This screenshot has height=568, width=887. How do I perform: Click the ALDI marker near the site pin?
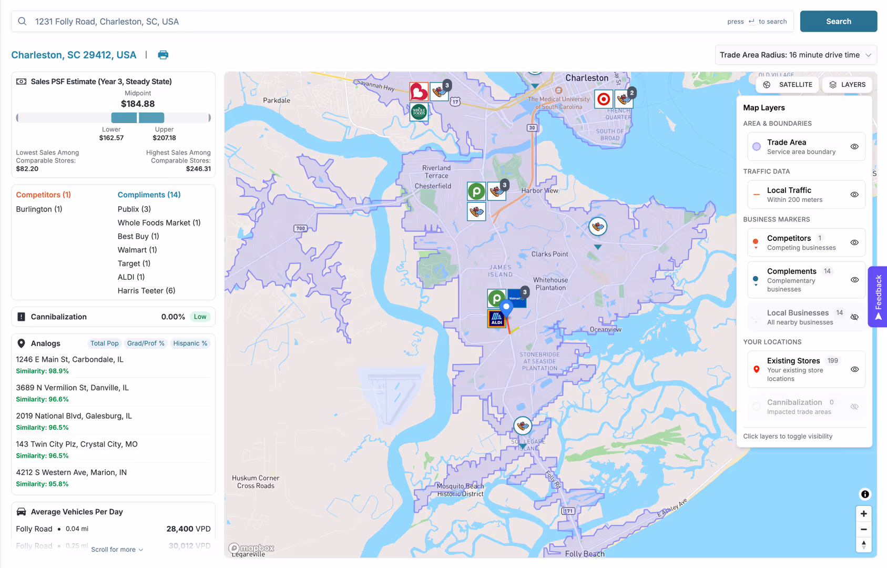pyautogui.click(x=497, y=319)
